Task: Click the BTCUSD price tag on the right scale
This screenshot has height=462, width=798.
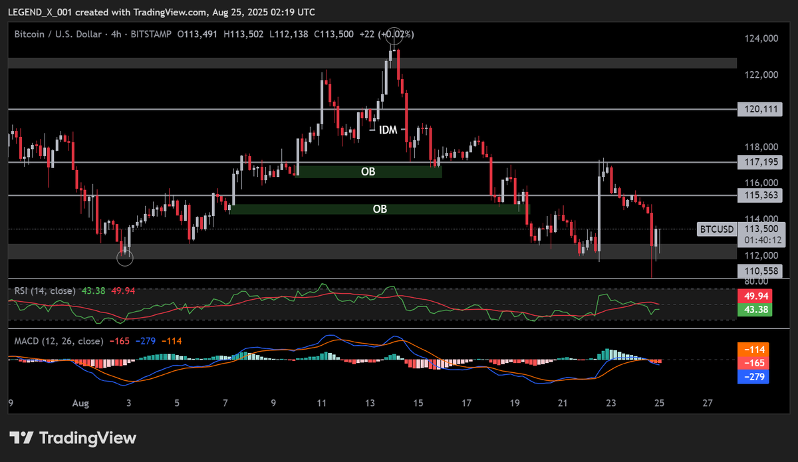Action: click(716, 229)
